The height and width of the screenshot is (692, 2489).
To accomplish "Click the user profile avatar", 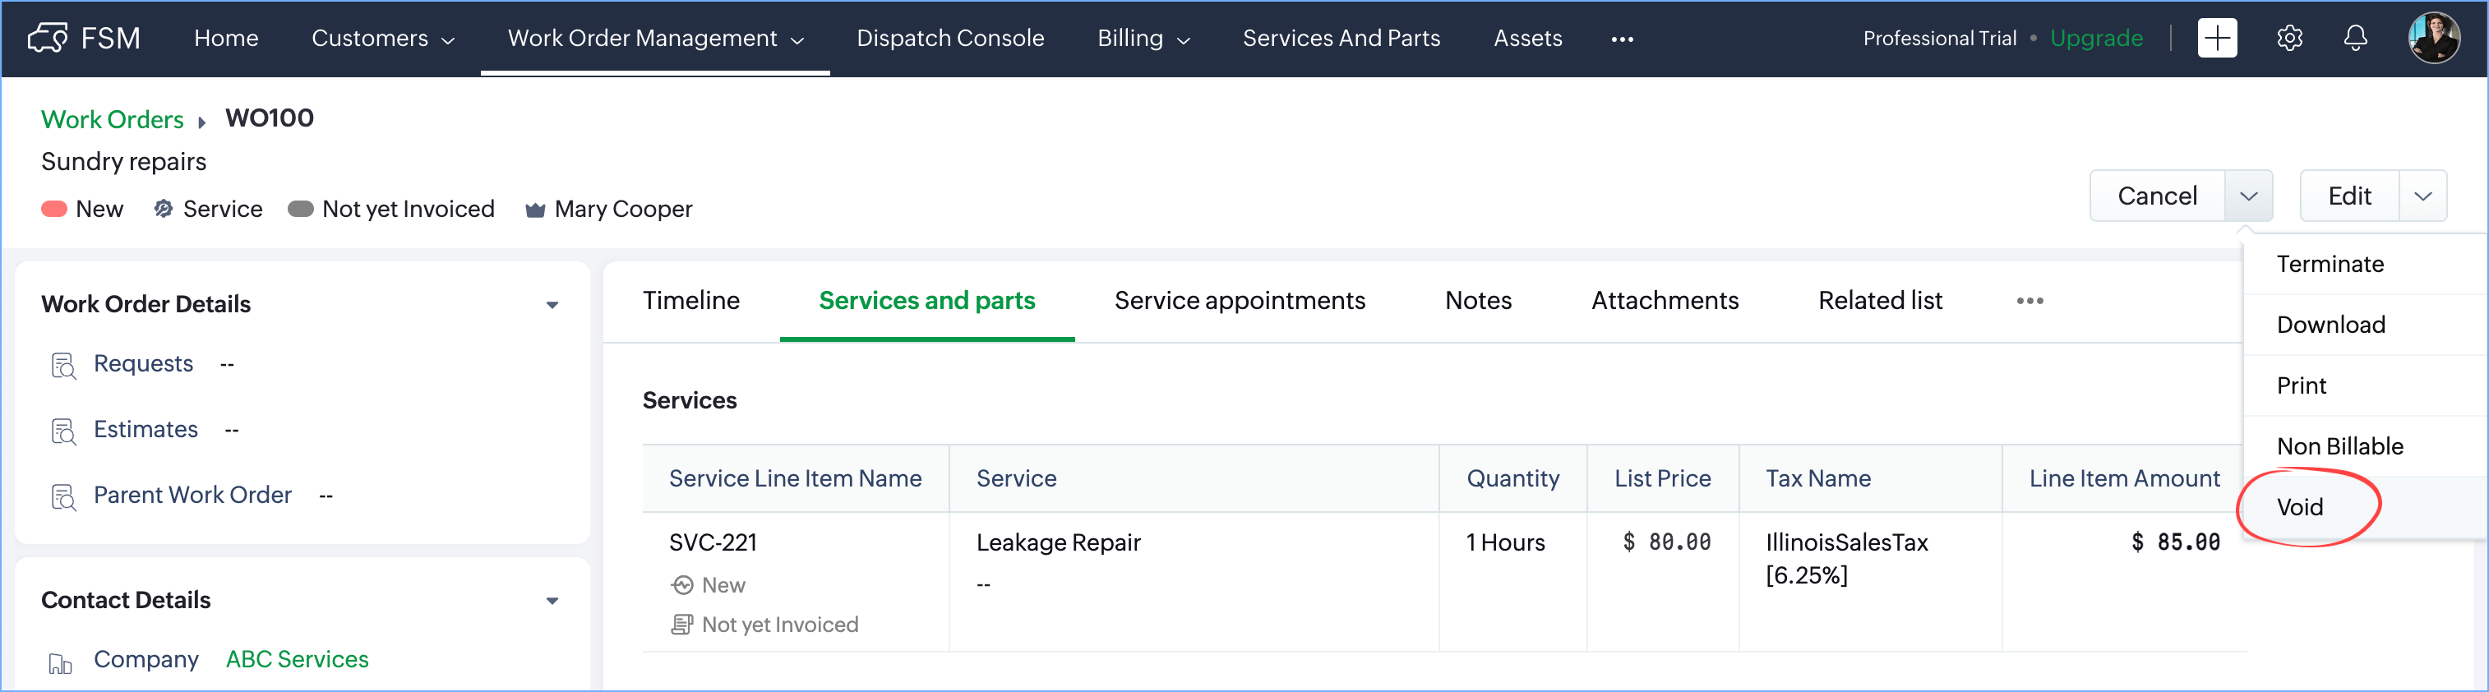I will [x=2433, y=39].
